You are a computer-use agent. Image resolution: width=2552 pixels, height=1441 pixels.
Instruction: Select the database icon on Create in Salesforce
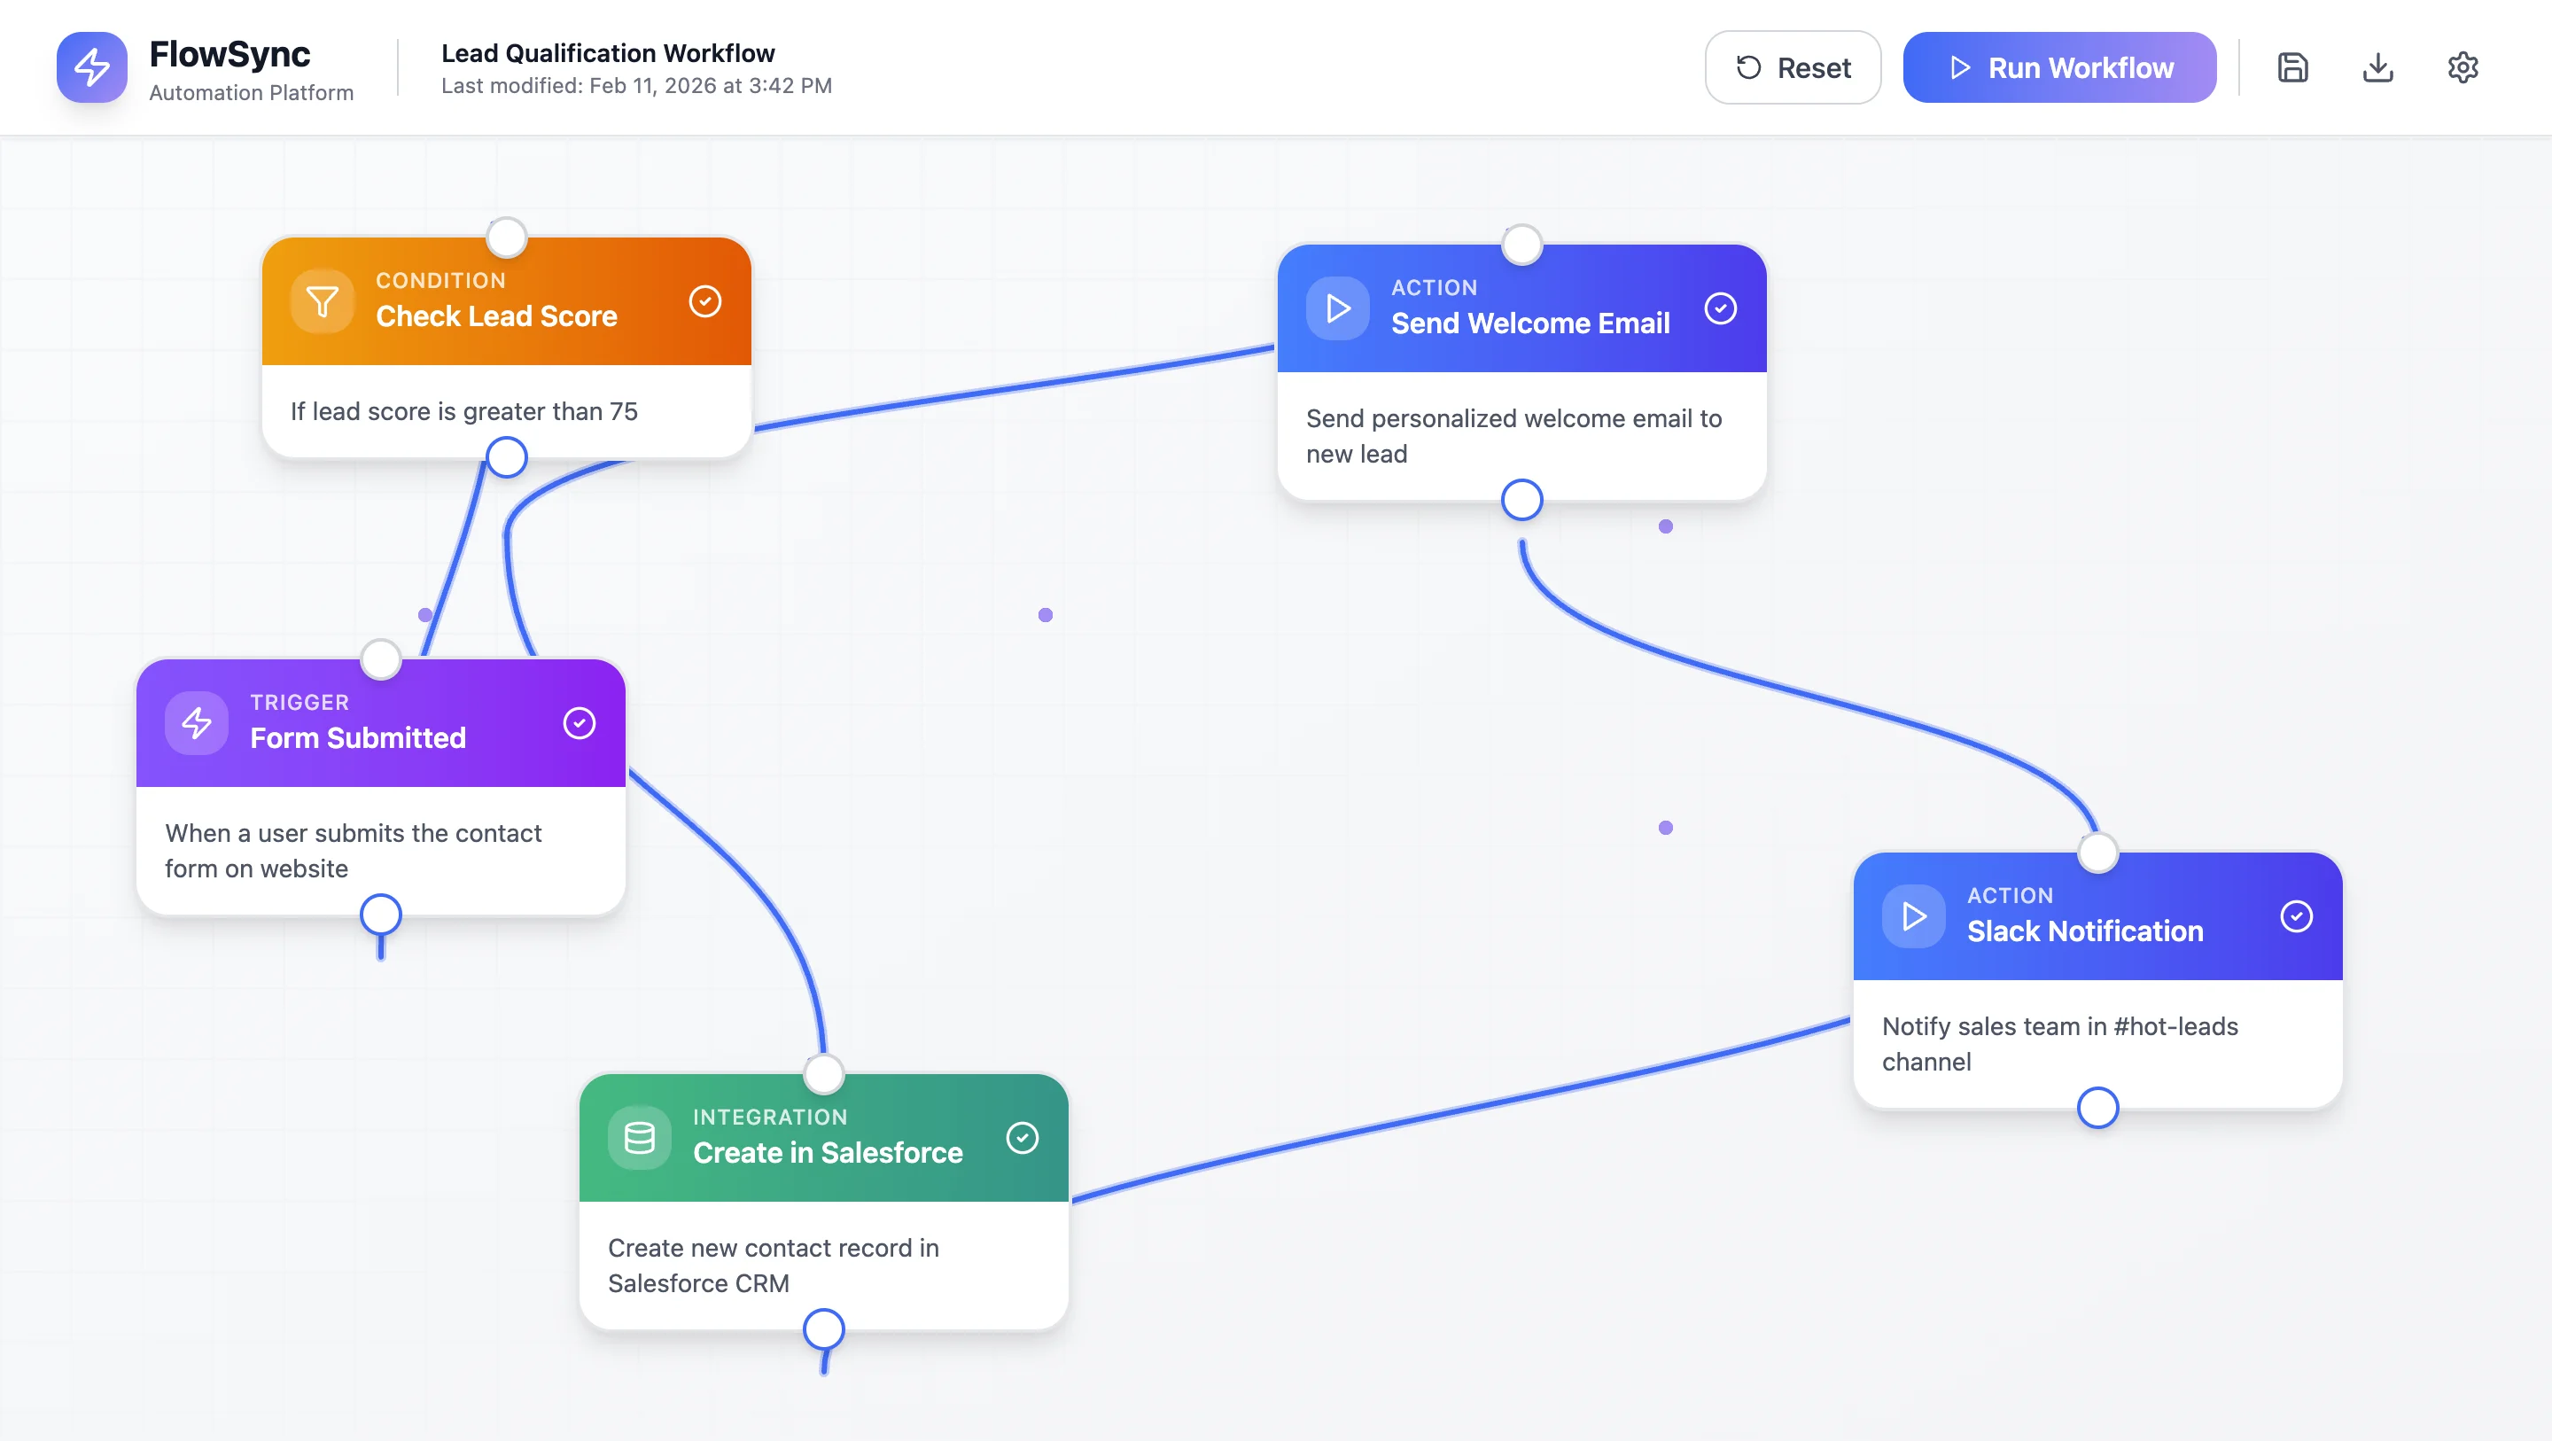click(639, 1138)
